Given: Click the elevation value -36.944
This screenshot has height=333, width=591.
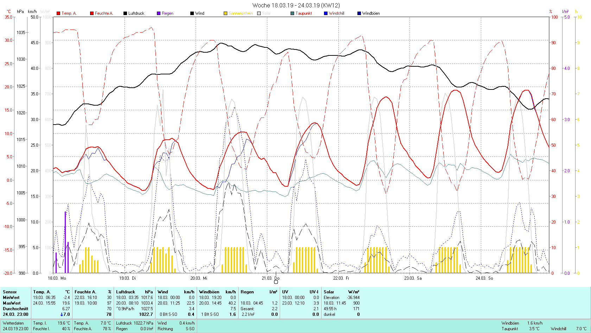Looking at the screenshot, I should click(353, 298).
